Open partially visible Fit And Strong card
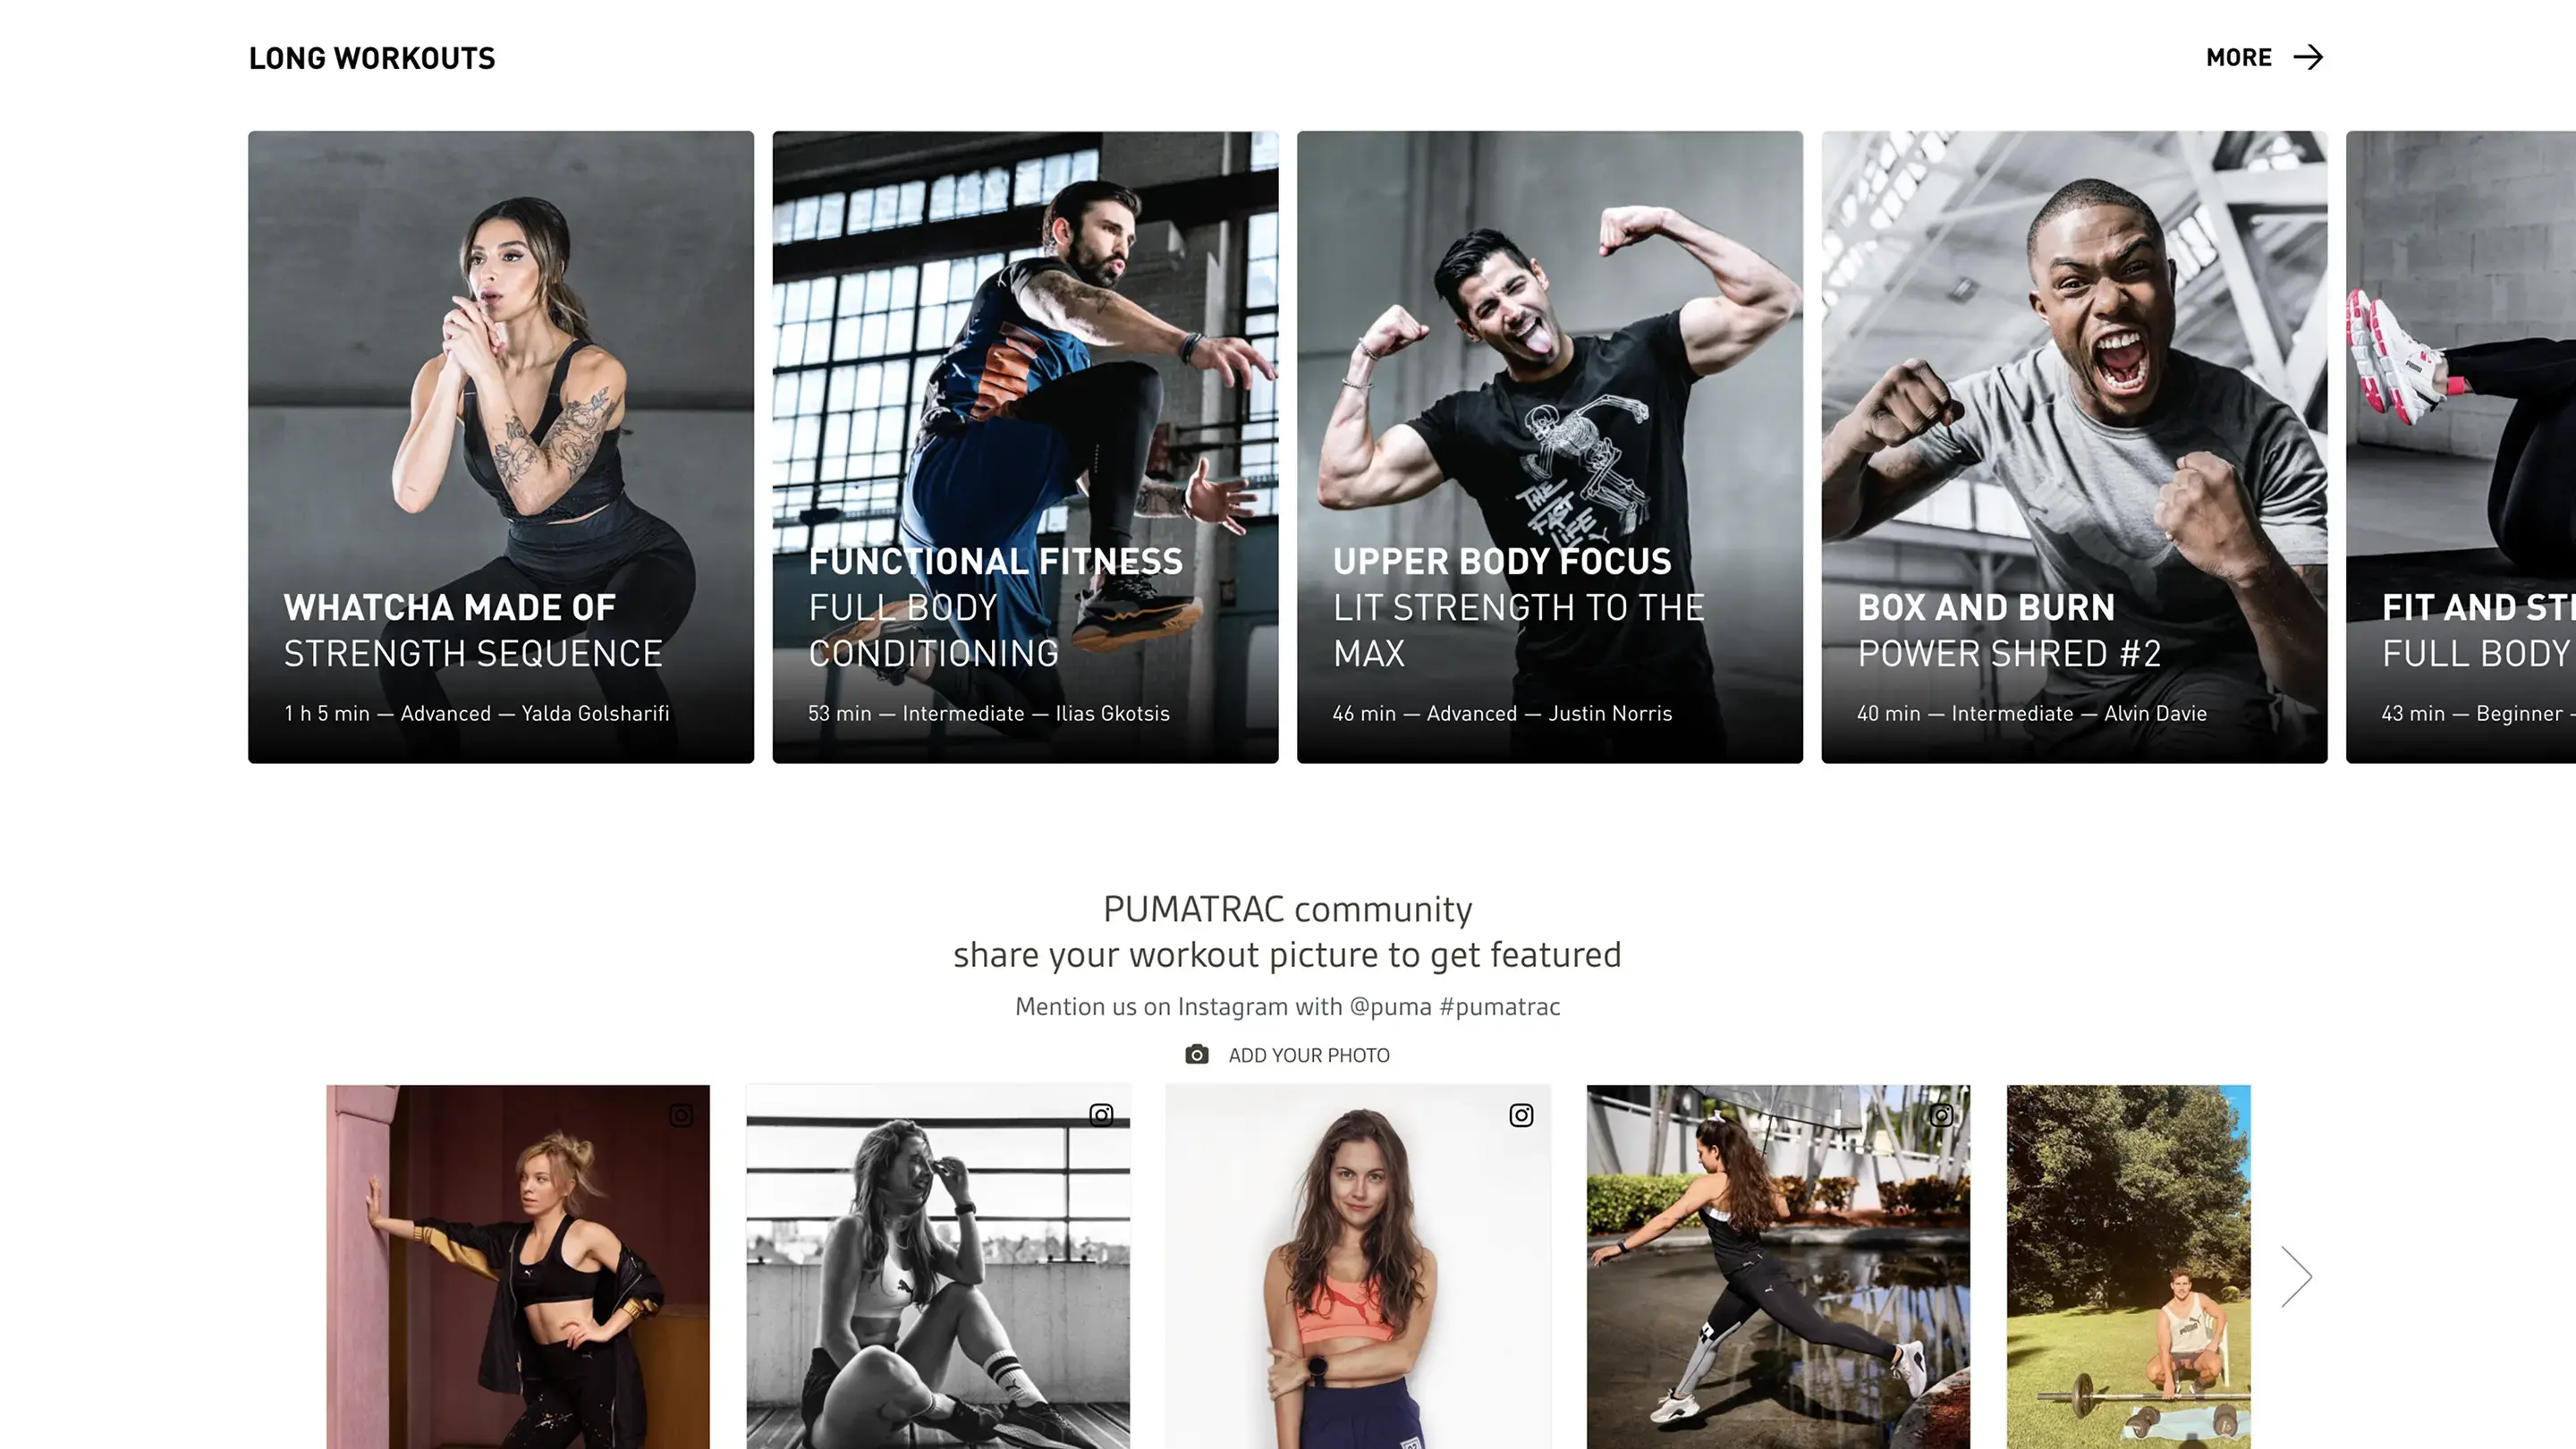This screenshot has width=2576, height=1449. point(2461,447)
